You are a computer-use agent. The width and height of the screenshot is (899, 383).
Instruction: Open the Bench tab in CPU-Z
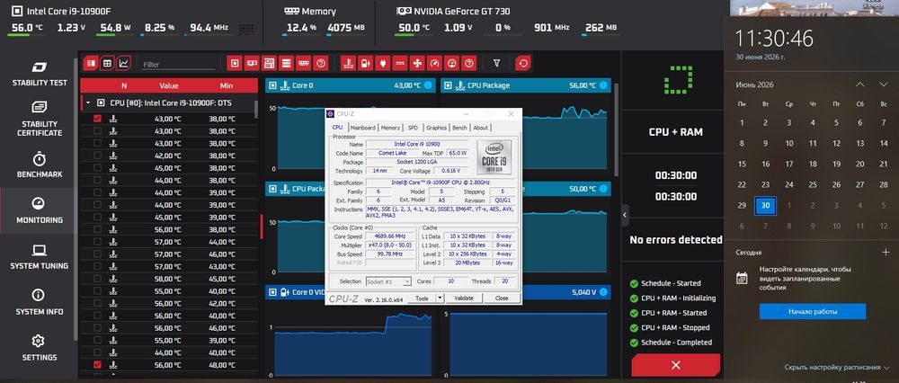pos(459,128)
